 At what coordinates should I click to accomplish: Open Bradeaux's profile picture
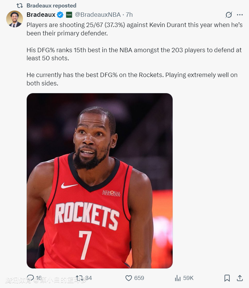[15, 19]
